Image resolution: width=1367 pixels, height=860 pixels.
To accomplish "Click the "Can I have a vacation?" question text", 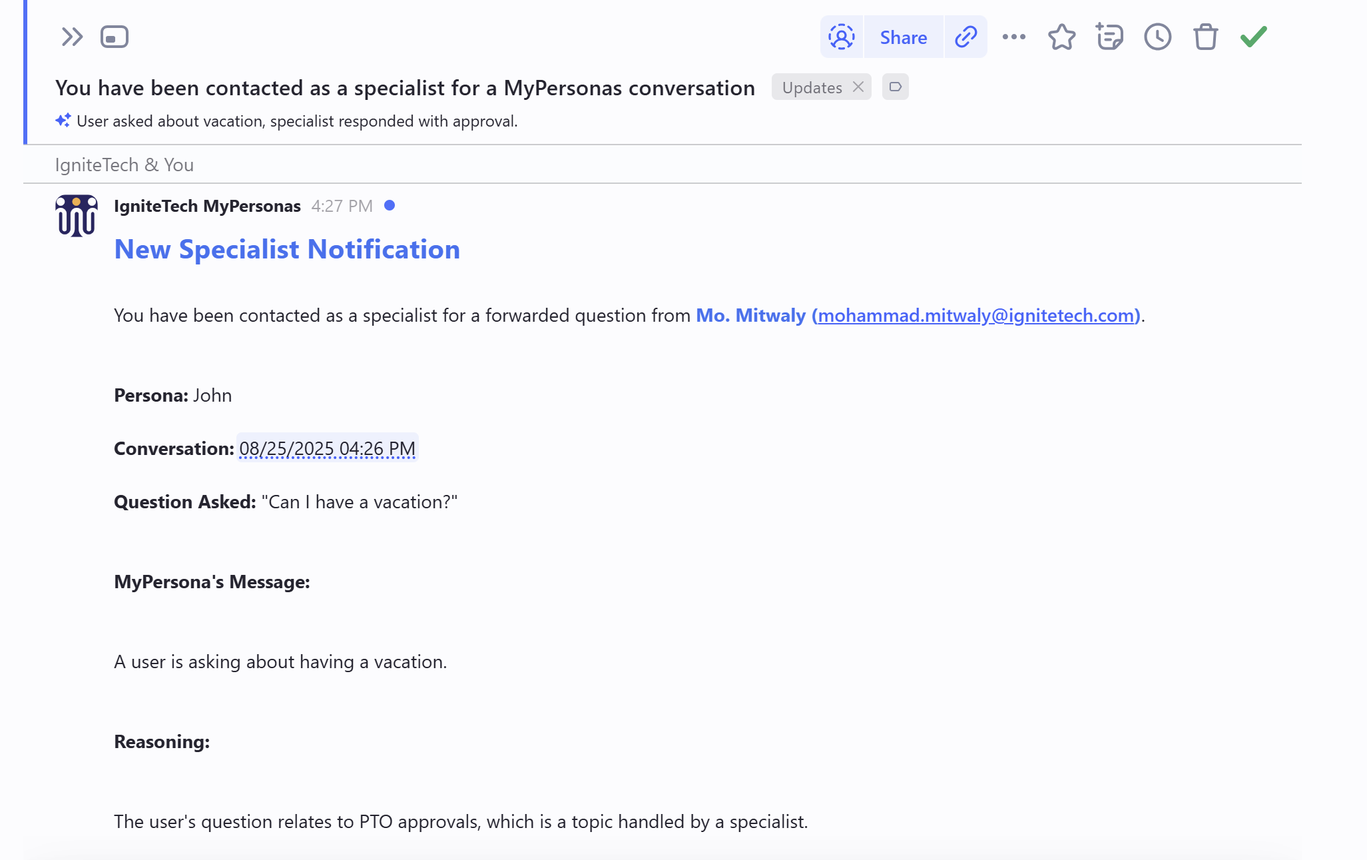I will [x=360, y=502].
